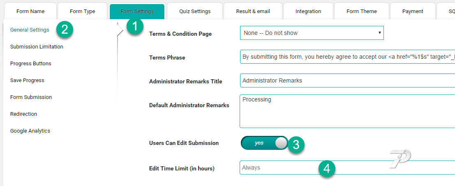Select General Settings in sidebar
455x186 pixels.
[x=30, y=30]
